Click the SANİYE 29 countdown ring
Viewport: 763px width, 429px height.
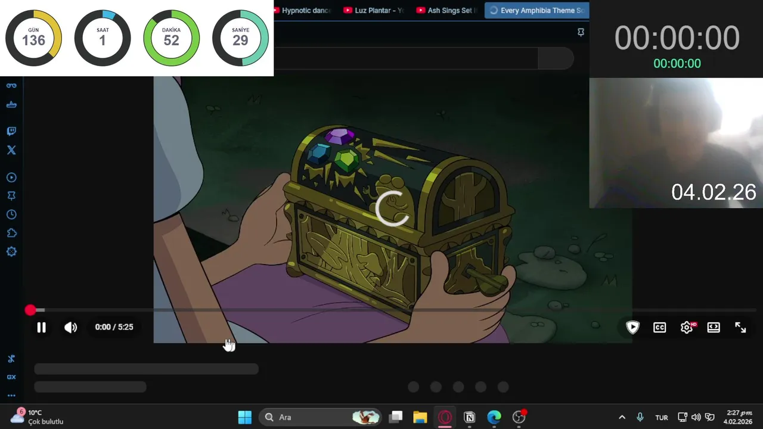click(x=240, y=39)
